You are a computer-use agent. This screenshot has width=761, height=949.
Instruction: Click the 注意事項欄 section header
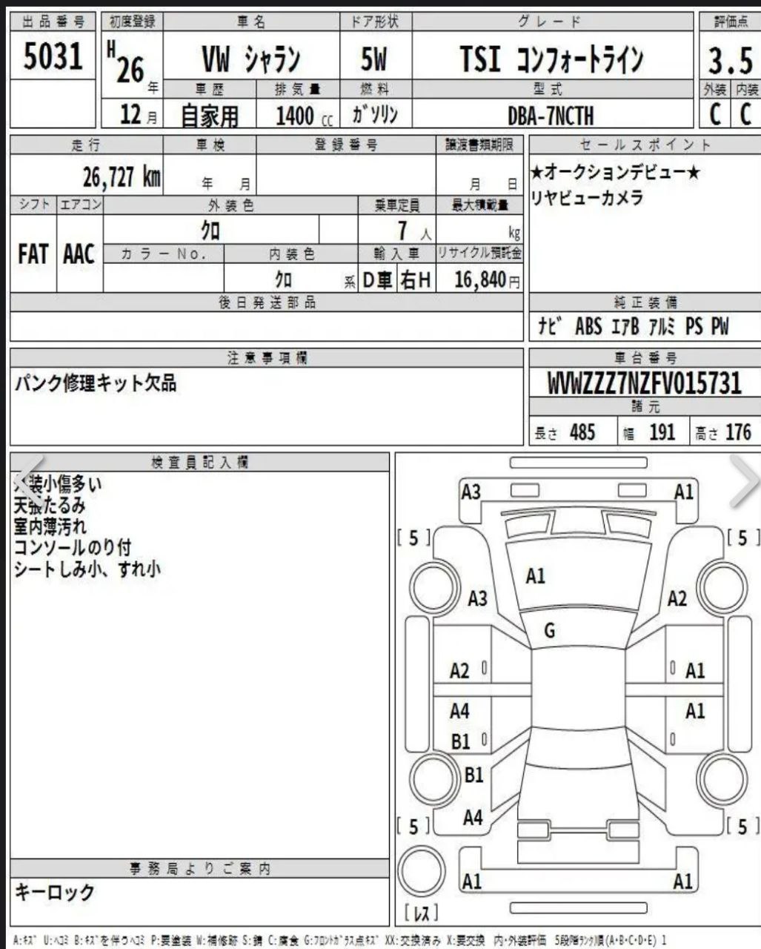pos(267,358)
